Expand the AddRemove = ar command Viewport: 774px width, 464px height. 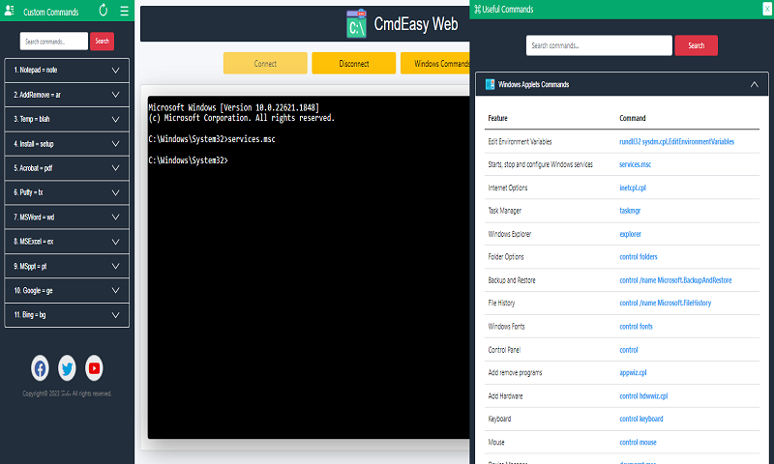[67, 95]
